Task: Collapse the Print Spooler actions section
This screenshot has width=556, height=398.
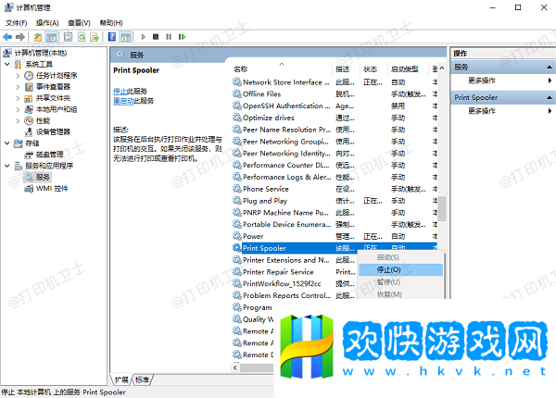Action: coord(550,97)
